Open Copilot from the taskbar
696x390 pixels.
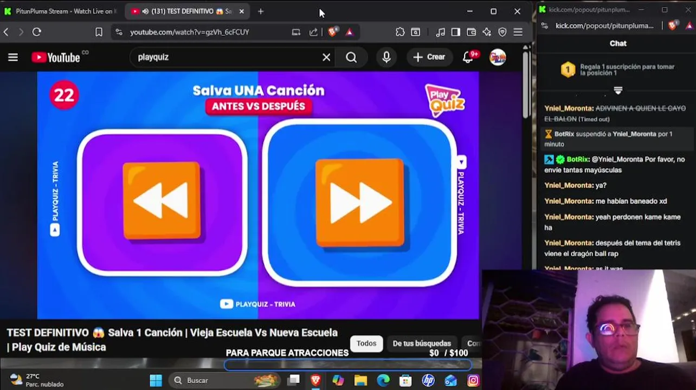point(338,380)
